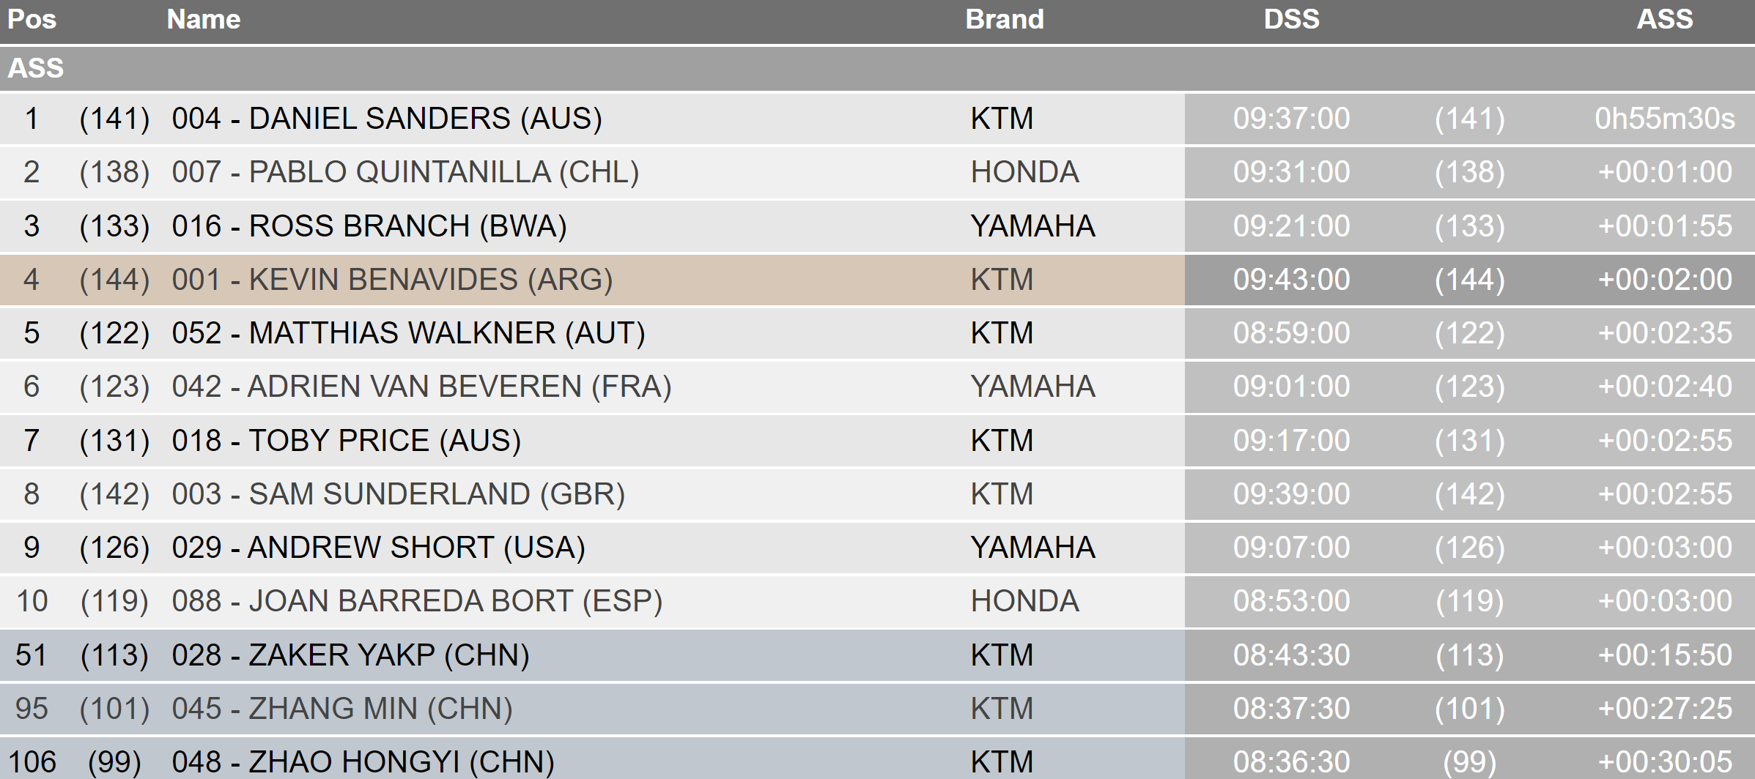The width and height of the screenshot is (1755, 779).
Task: Select the Toby Price row
Action: (x=346, y=441)
